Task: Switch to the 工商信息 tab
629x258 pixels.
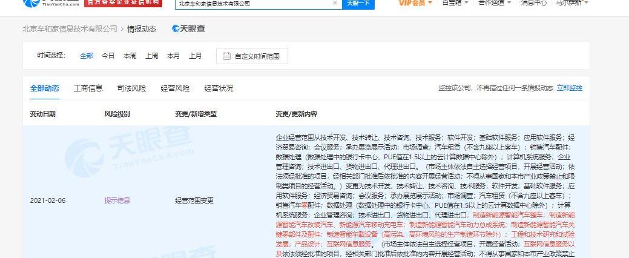Action: (88, 88)
